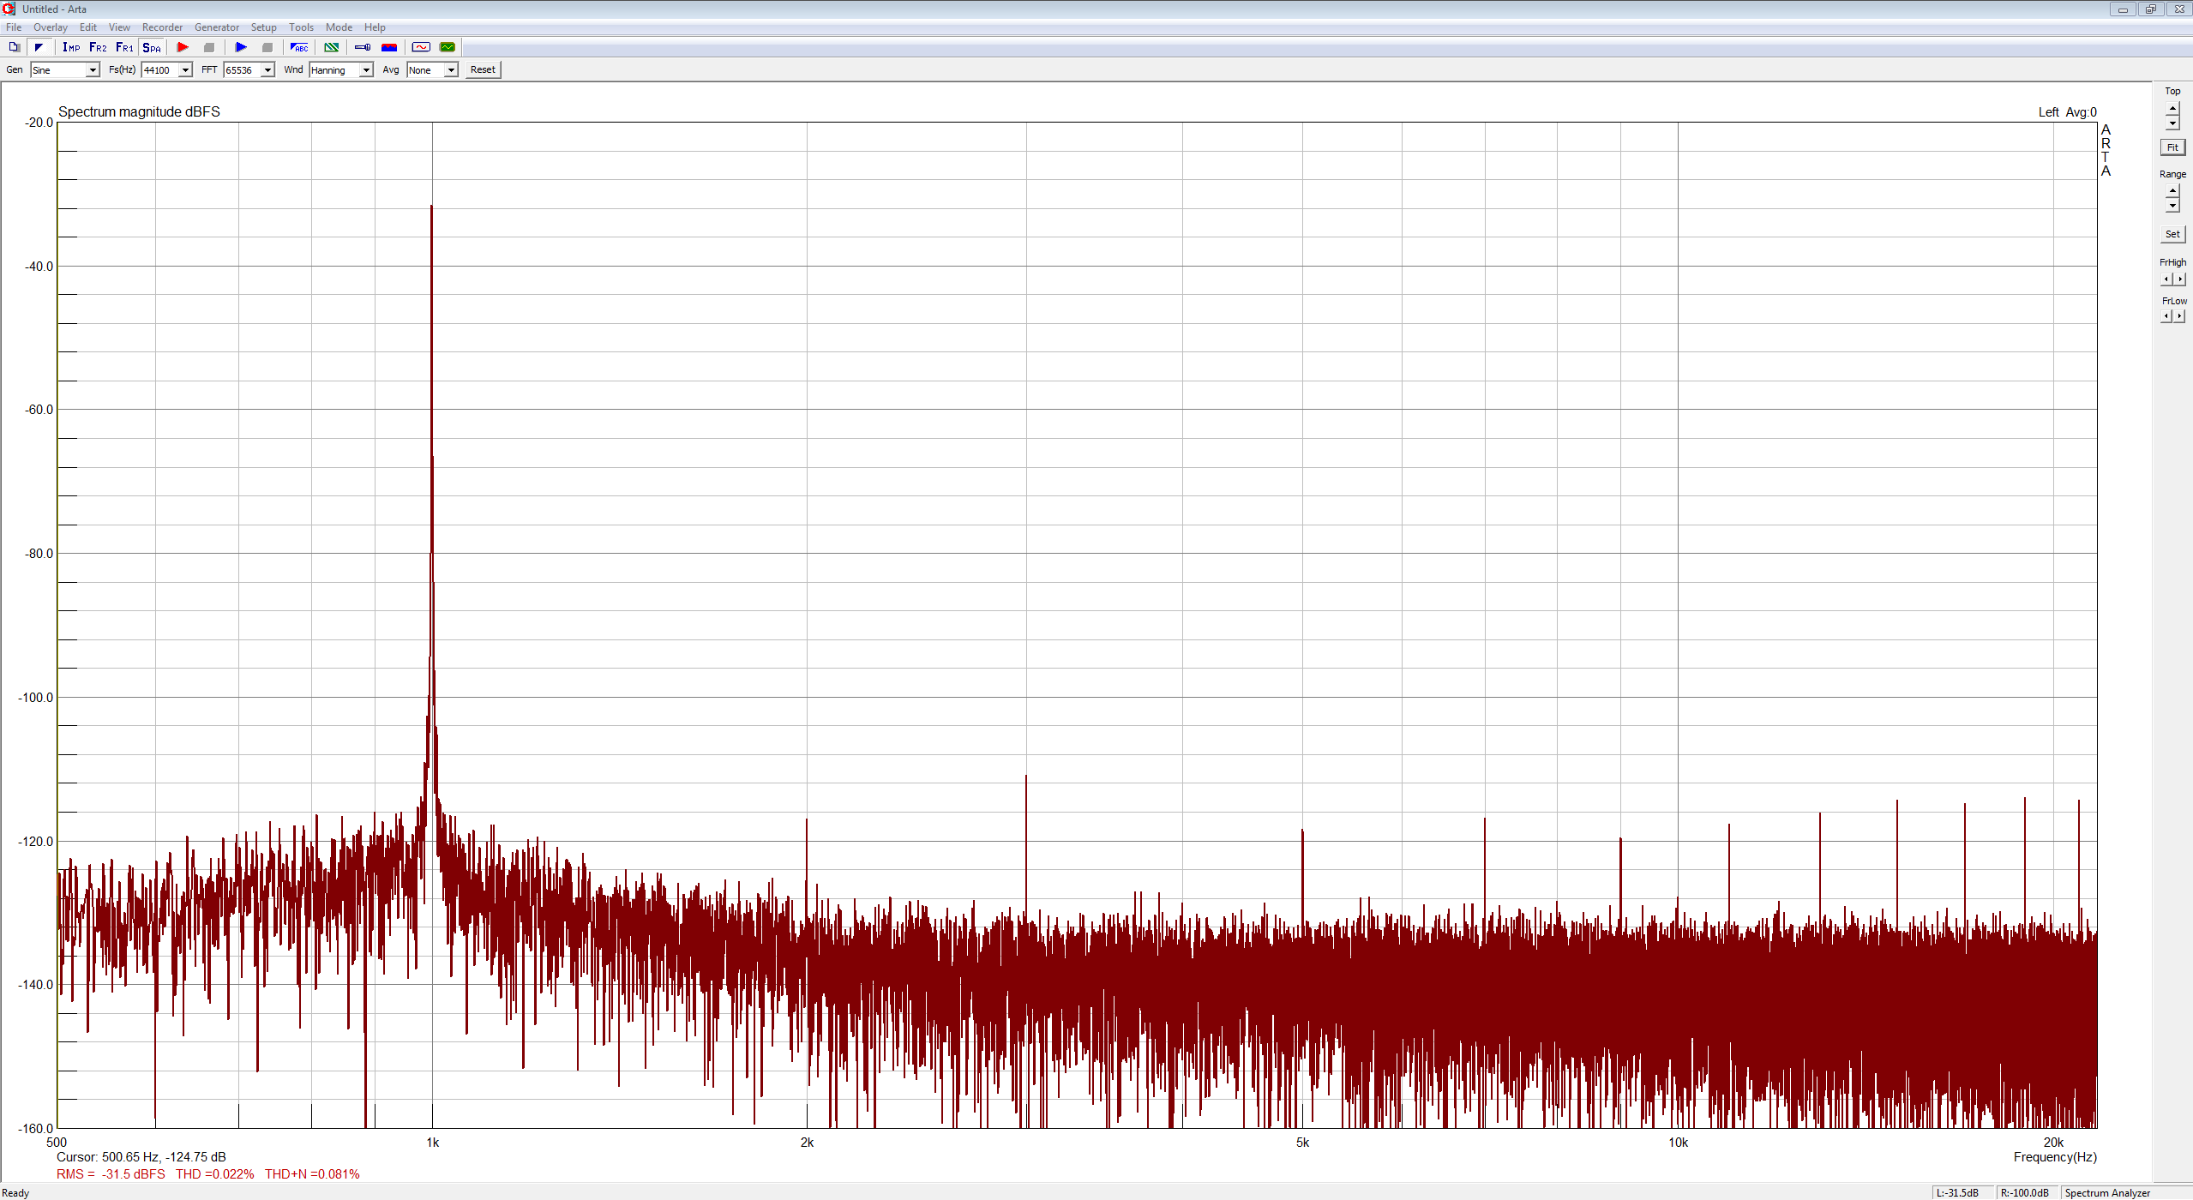The width and height of the screenshot is (2193, 1200).
Task: Click the FrLow right arrow
Action: [2180, 316]
